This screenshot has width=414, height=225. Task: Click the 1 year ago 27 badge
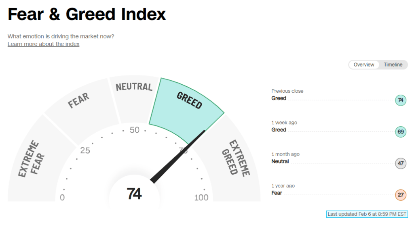tap(401, 195)
